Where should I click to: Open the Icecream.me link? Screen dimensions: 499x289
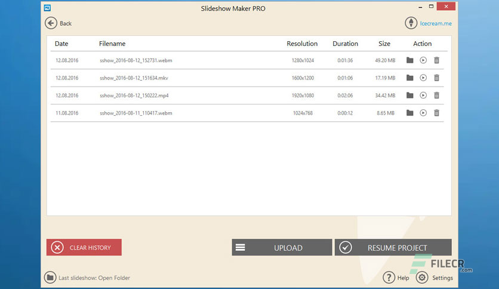[x=436, y=23]
